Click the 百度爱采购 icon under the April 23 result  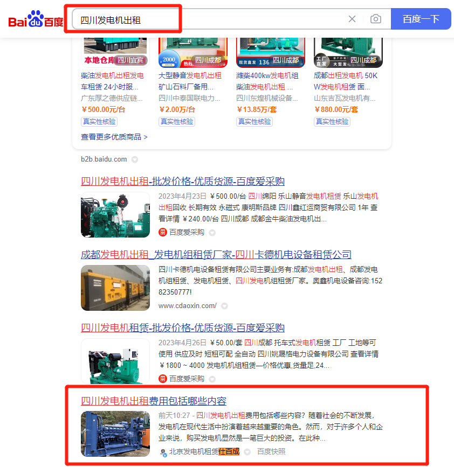pos(163,232)
